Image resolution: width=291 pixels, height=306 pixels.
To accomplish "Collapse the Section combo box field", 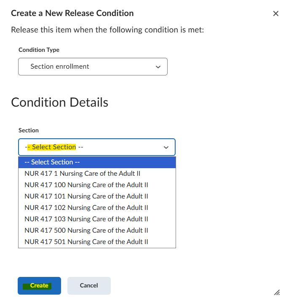I will [x=97, y=147].
